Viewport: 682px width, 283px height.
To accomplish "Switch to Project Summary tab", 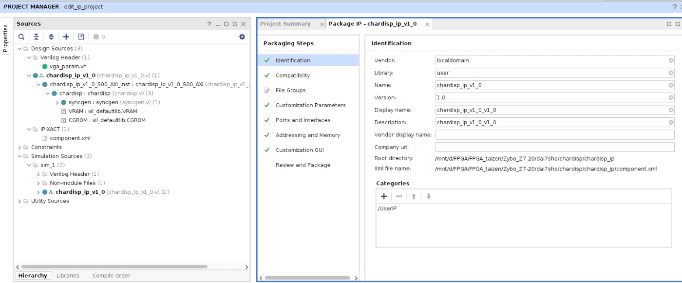I will pyautogui.click(x=285, y=24).
